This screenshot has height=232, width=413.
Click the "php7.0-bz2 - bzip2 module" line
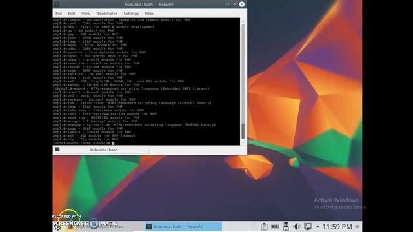[88, 96]
